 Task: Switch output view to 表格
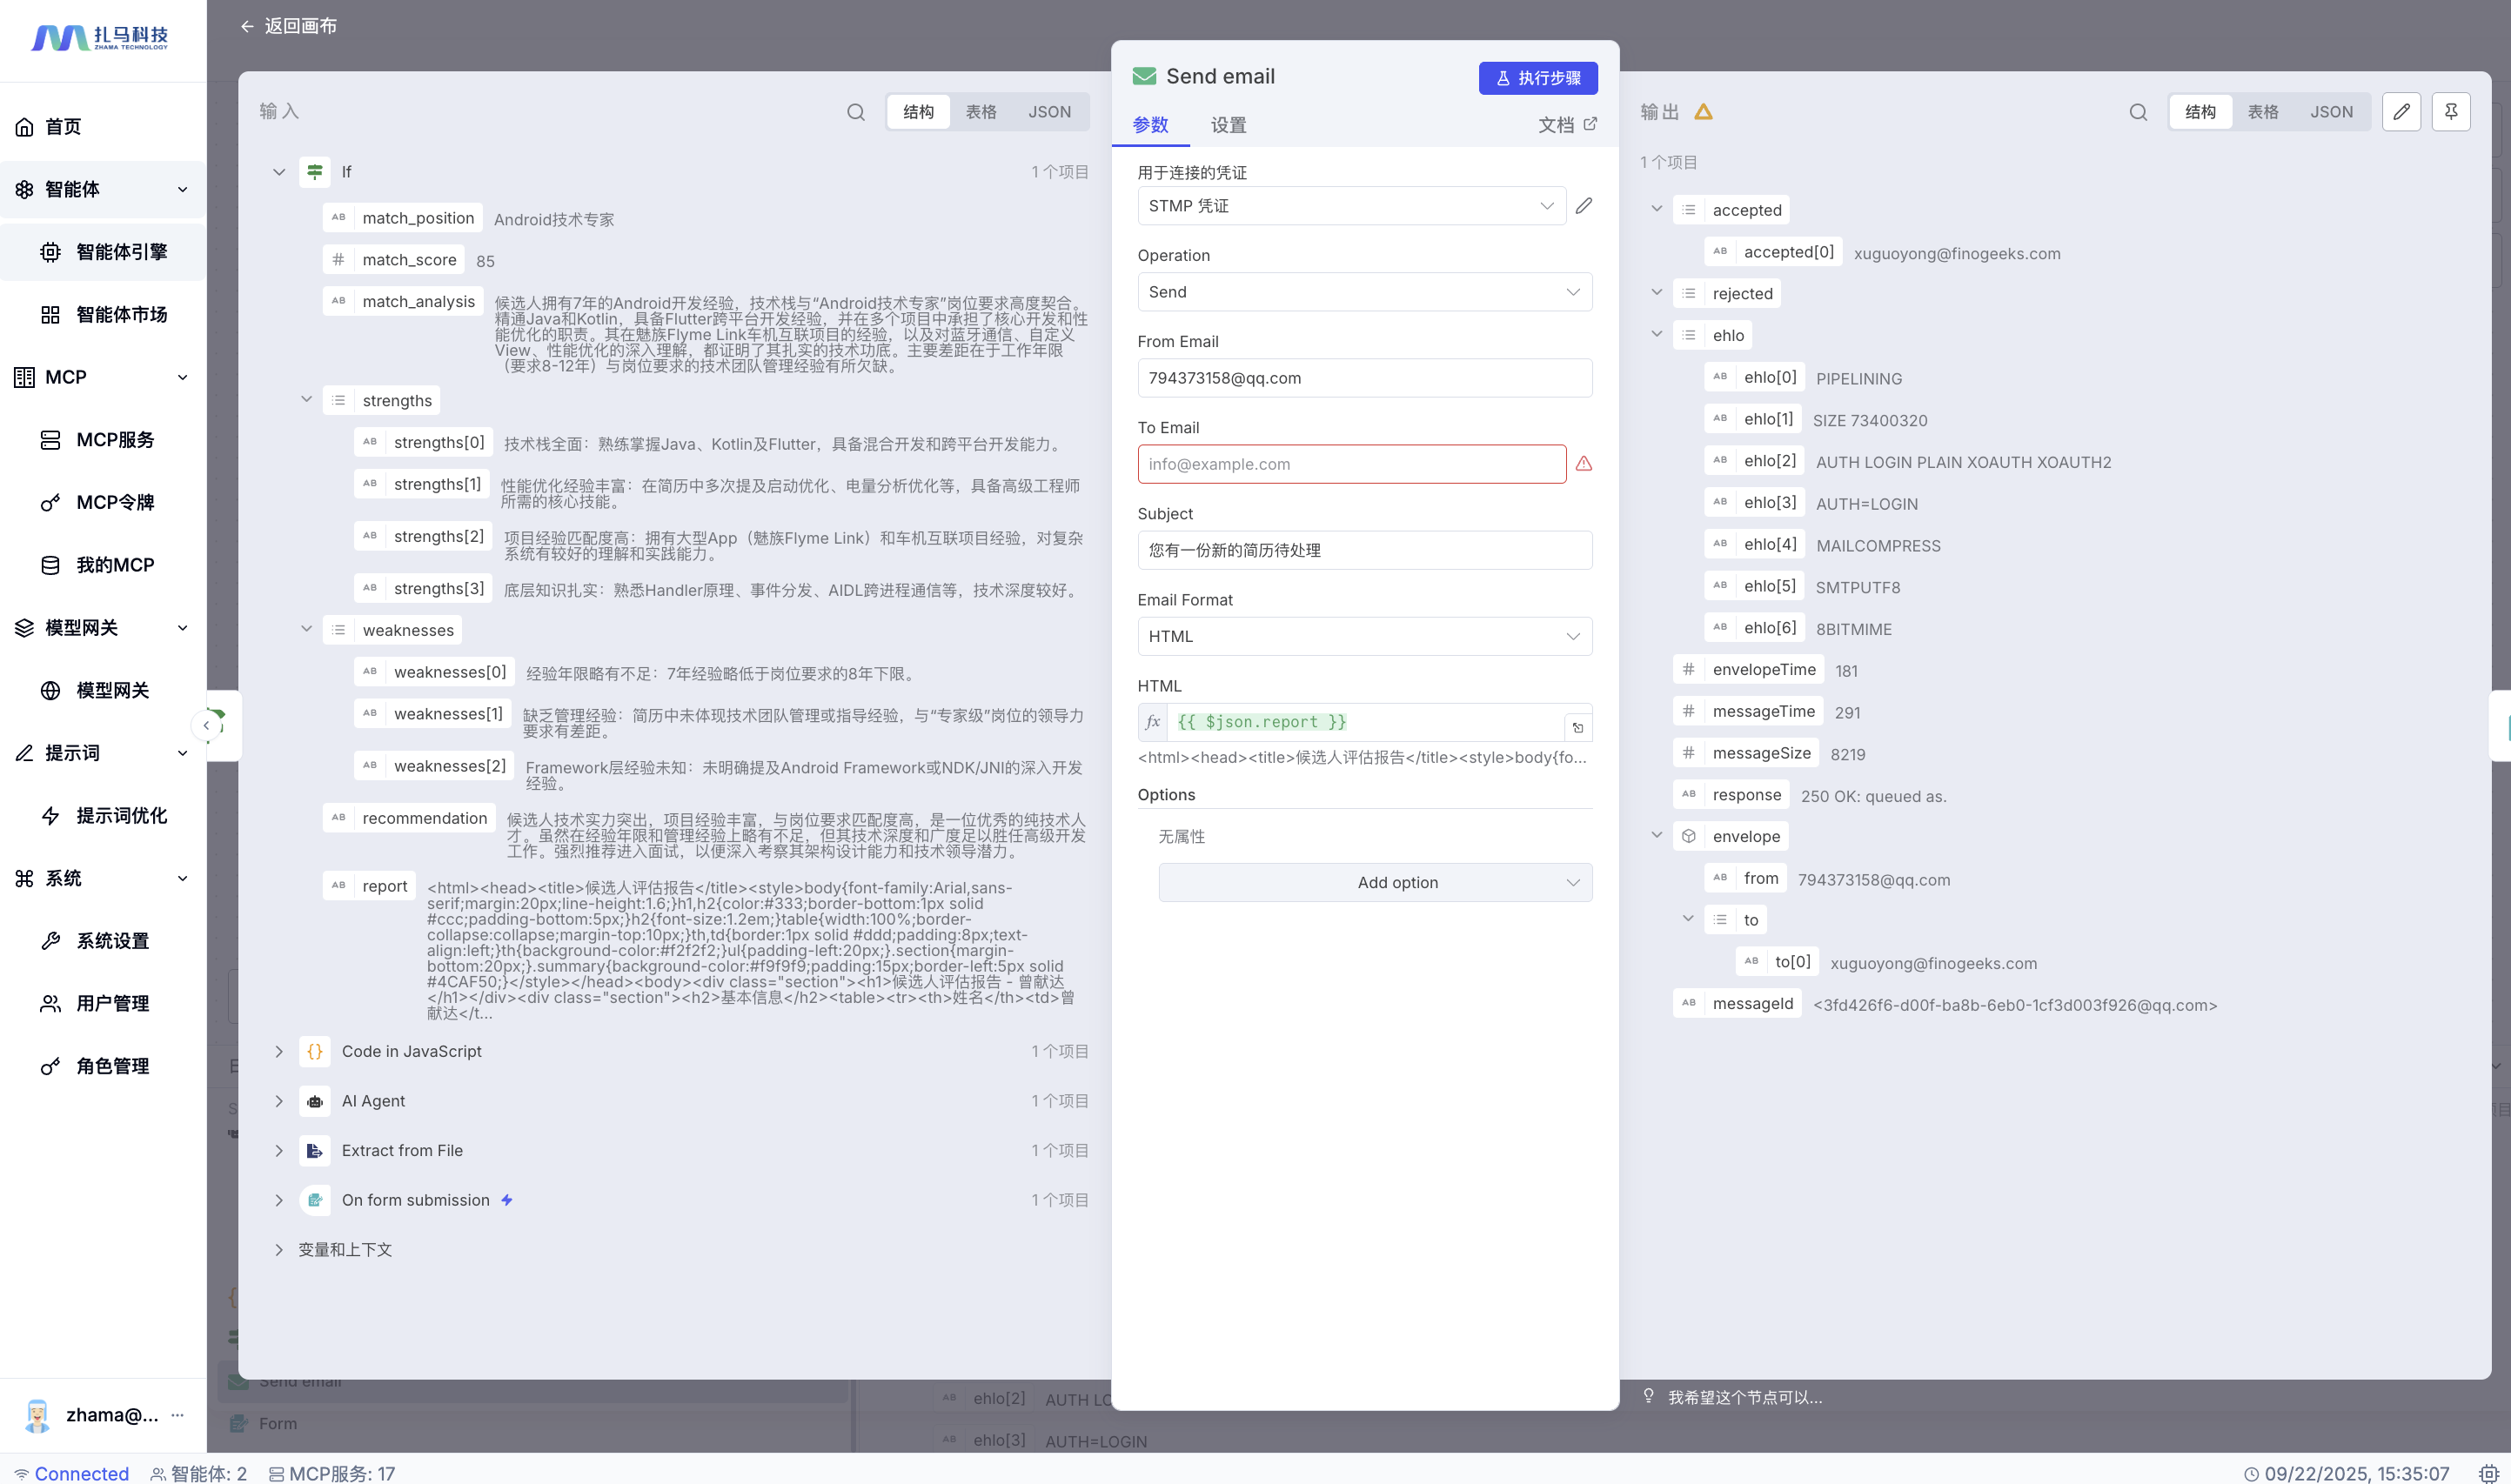pos(2262,112)
